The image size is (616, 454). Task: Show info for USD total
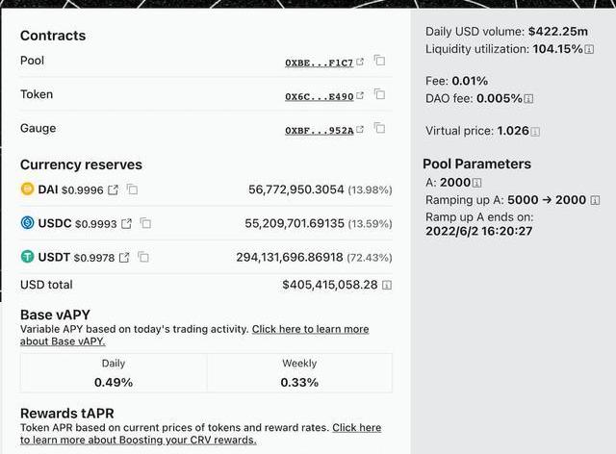pos(387,286)
